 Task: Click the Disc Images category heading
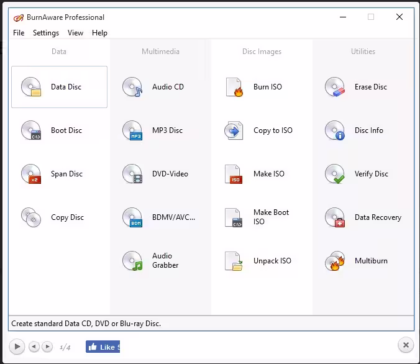click(262, 52)
